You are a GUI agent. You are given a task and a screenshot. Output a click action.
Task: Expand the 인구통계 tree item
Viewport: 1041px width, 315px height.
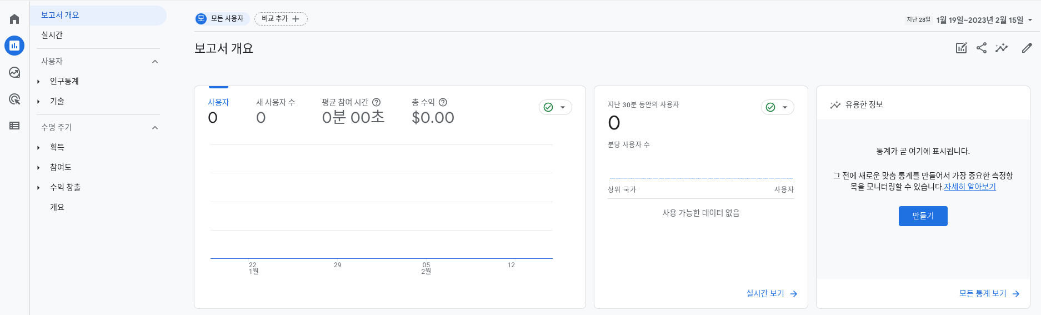tap(38, 82)
